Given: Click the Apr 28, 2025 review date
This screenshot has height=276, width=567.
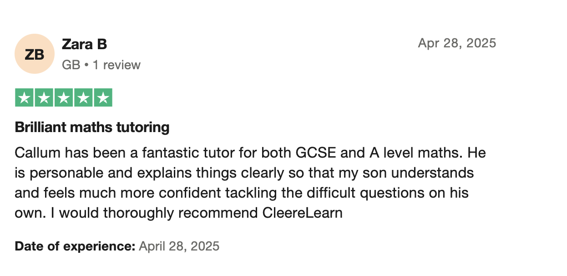Looking at the screenshot, I should 457,43.
